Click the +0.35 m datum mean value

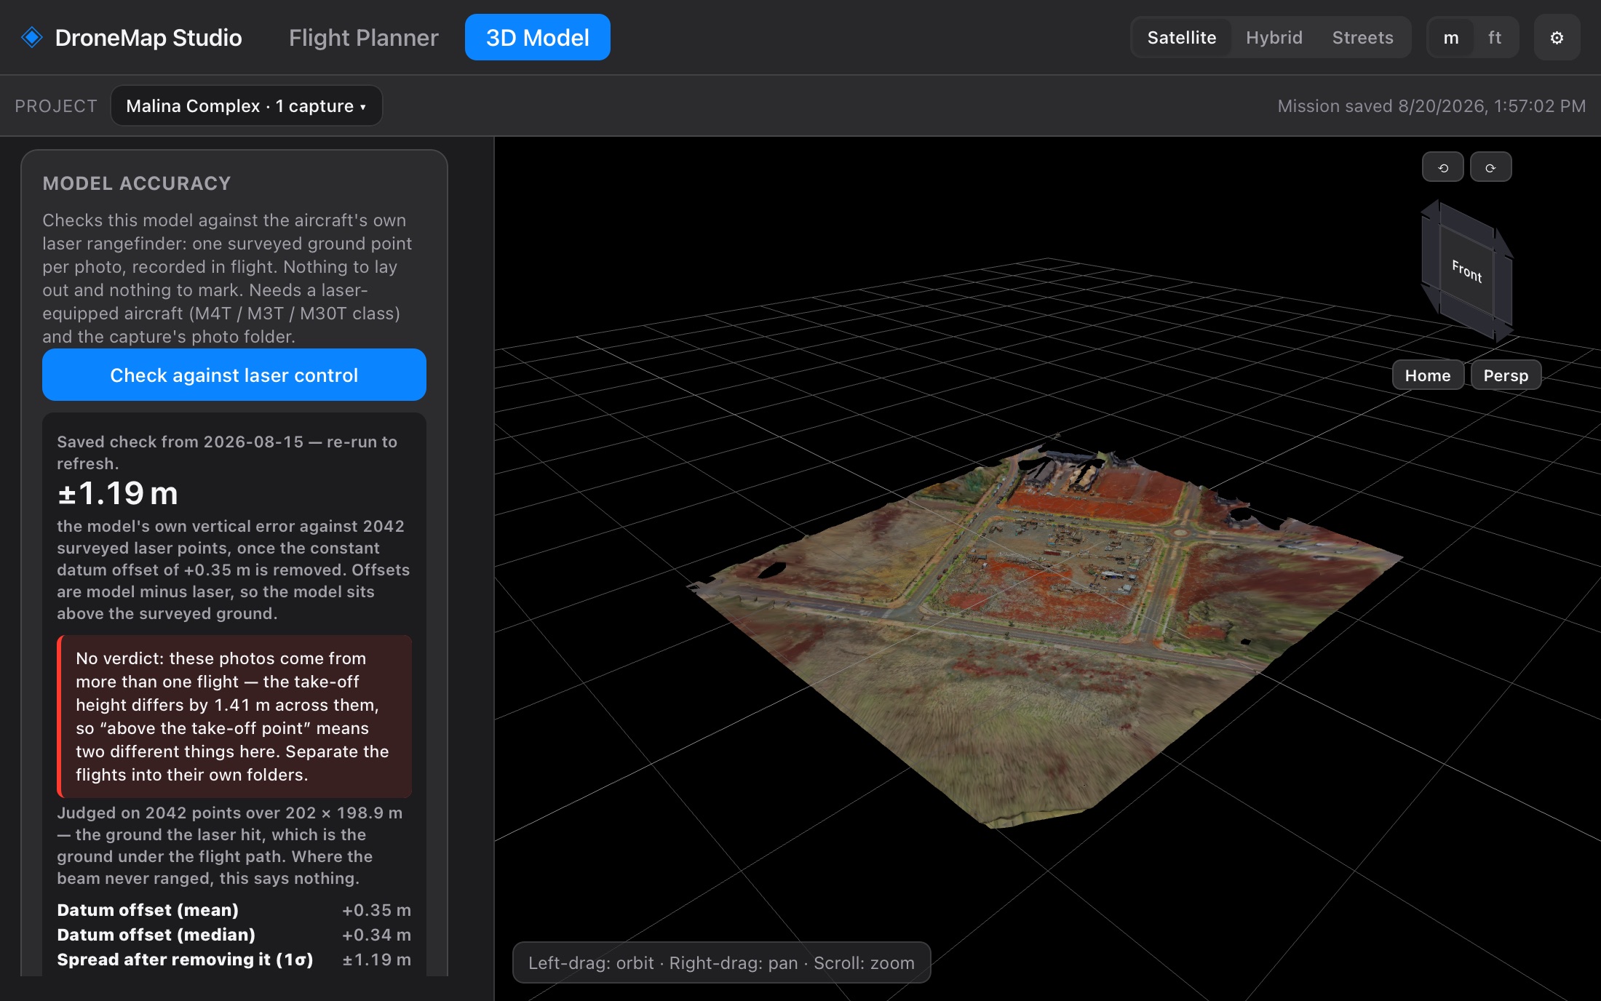coord(376,910)
